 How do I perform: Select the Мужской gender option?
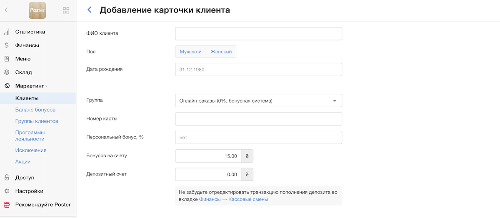[x=190, y=52]
